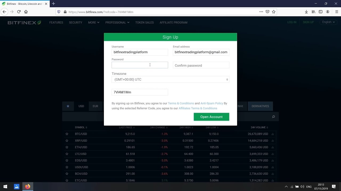Click the Firefox account profile icon

[x=328, y=12]
